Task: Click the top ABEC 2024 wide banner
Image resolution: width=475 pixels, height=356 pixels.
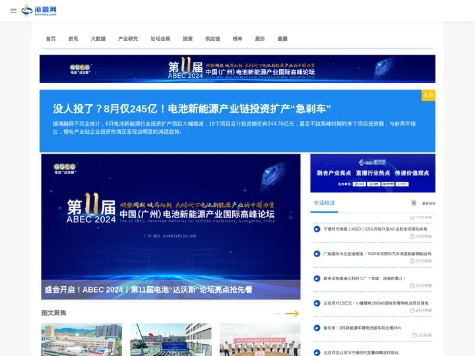Action: pos(237,69)
